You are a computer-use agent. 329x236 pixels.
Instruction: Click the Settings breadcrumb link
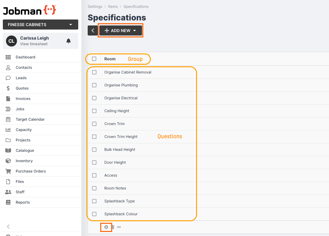(95, 7)
